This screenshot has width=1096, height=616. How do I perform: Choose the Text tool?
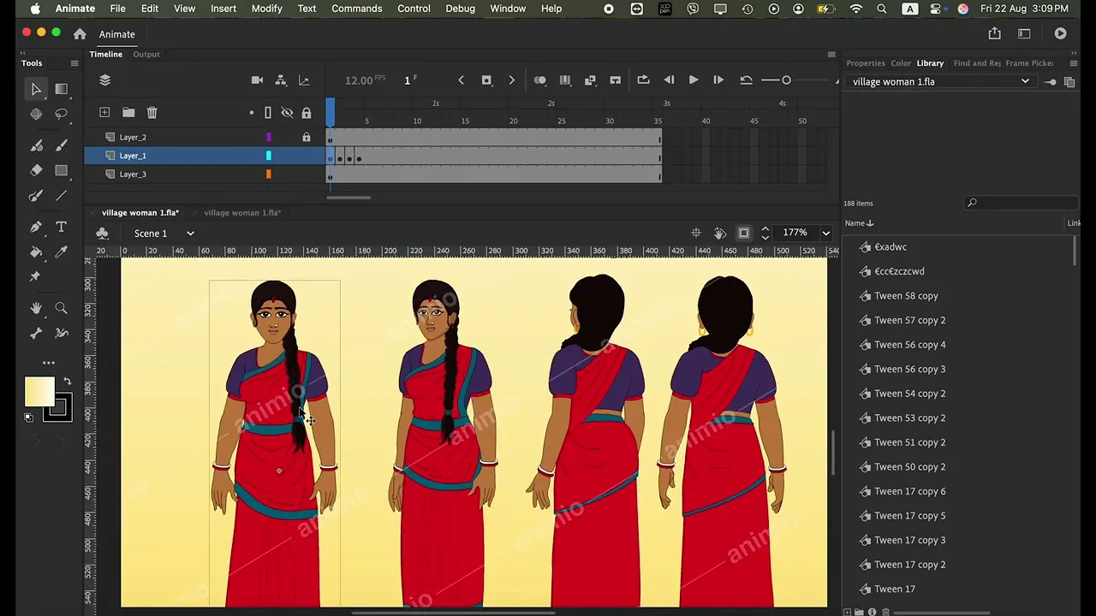click(x=61, y=227)
